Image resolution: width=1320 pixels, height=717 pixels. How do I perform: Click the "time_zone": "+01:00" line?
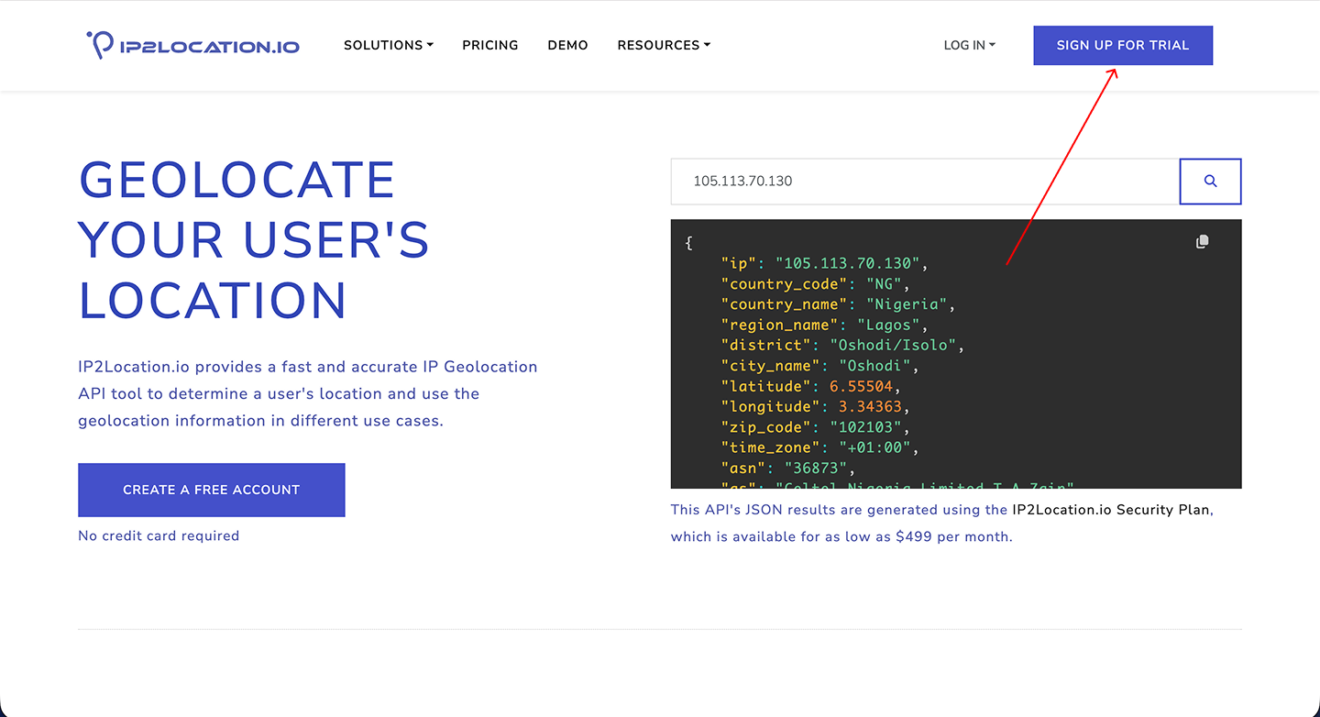[820, 447]
